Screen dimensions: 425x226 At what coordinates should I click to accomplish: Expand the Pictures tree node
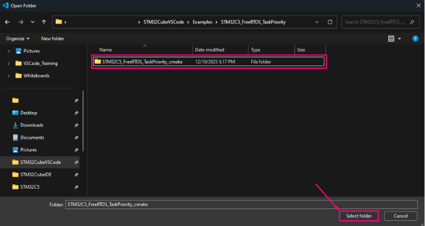[x=9, y=51]
